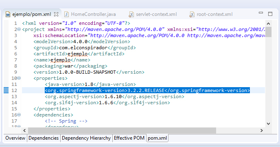Viewport: 280px width, 147px height.
Task: Click the slf4j version 1.6.6
Action: click(x=106, y=103)
